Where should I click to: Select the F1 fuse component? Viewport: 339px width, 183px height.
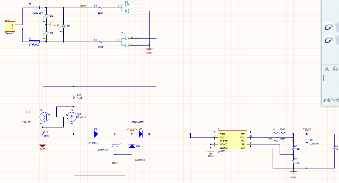pyautogui.click(x=34, y=8)
